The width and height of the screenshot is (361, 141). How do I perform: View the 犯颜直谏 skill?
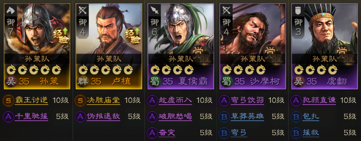319,100
